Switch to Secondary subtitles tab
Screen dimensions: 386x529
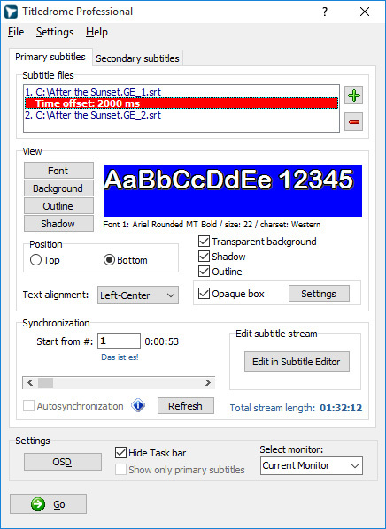coord(137,58)
